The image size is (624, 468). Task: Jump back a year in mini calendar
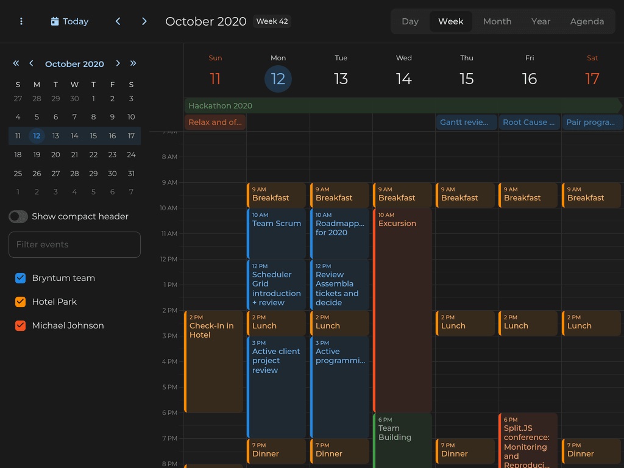tap(16, 63)
